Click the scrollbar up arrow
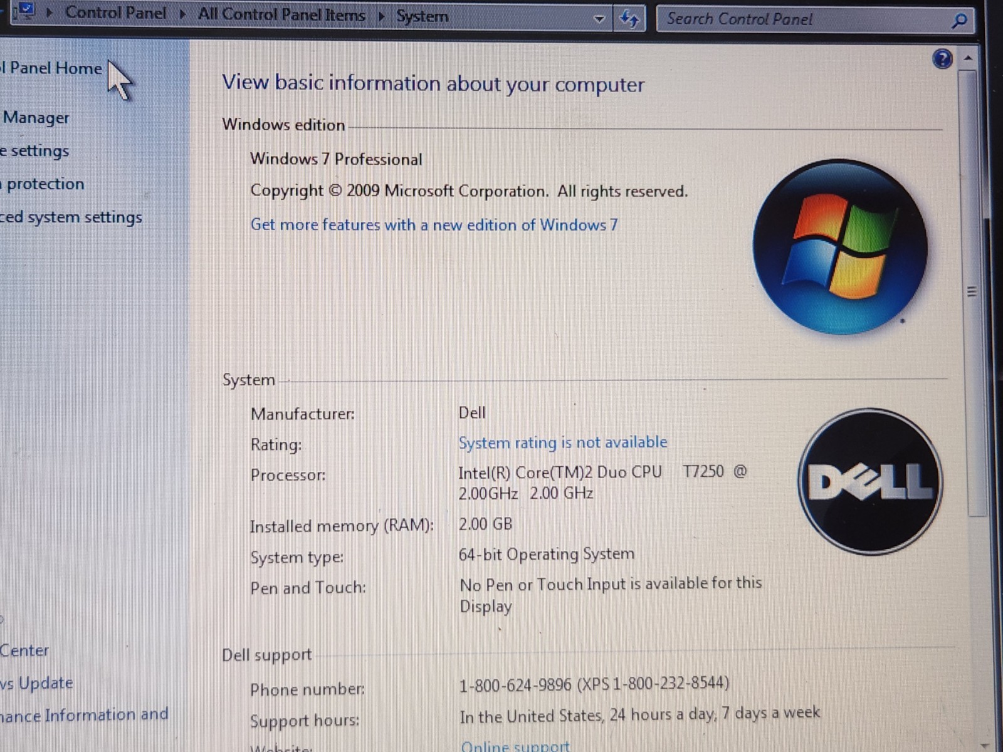This screenshot has width=1003, height=752. coord(969,58)
